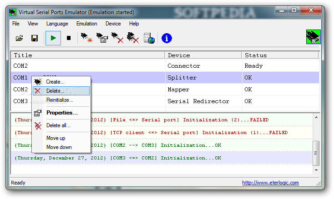Sort by Device column header
Viewport: 334px width, 199px height.
pyautogui.click(x=203, y=55)
